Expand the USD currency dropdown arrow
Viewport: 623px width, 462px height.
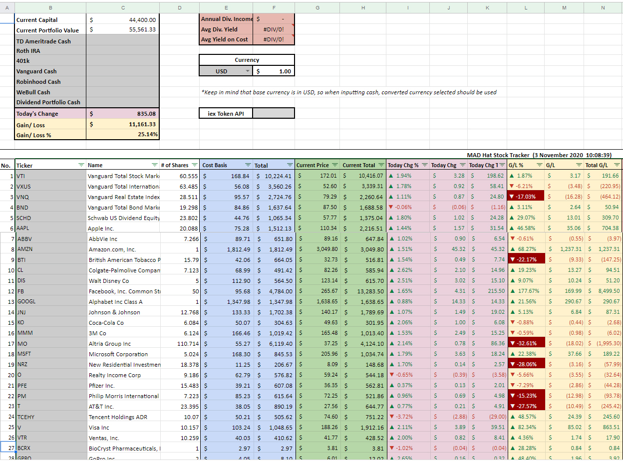(x=248, y=71)
